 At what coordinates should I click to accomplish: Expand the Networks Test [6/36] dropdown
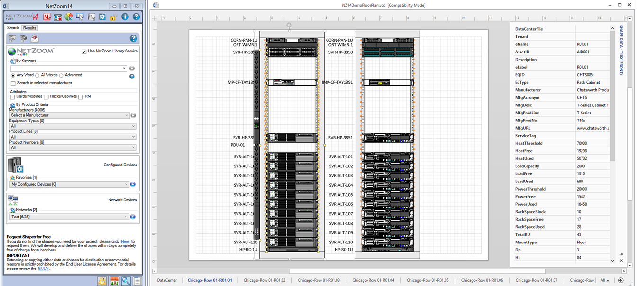tap(69, 217)
